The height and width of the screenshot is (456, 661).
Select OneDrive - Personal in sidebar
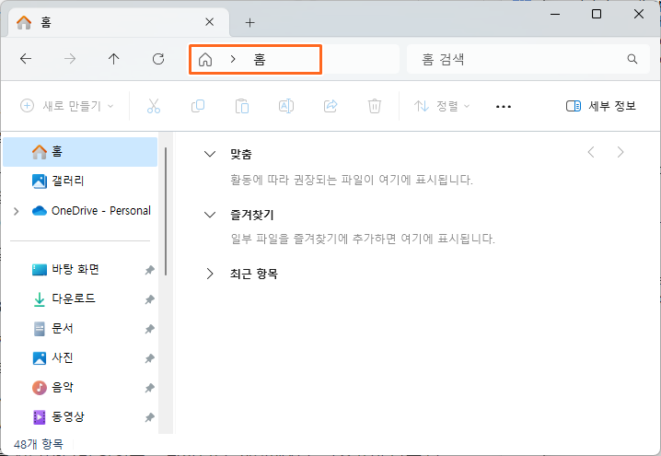(x=91, y=211)
